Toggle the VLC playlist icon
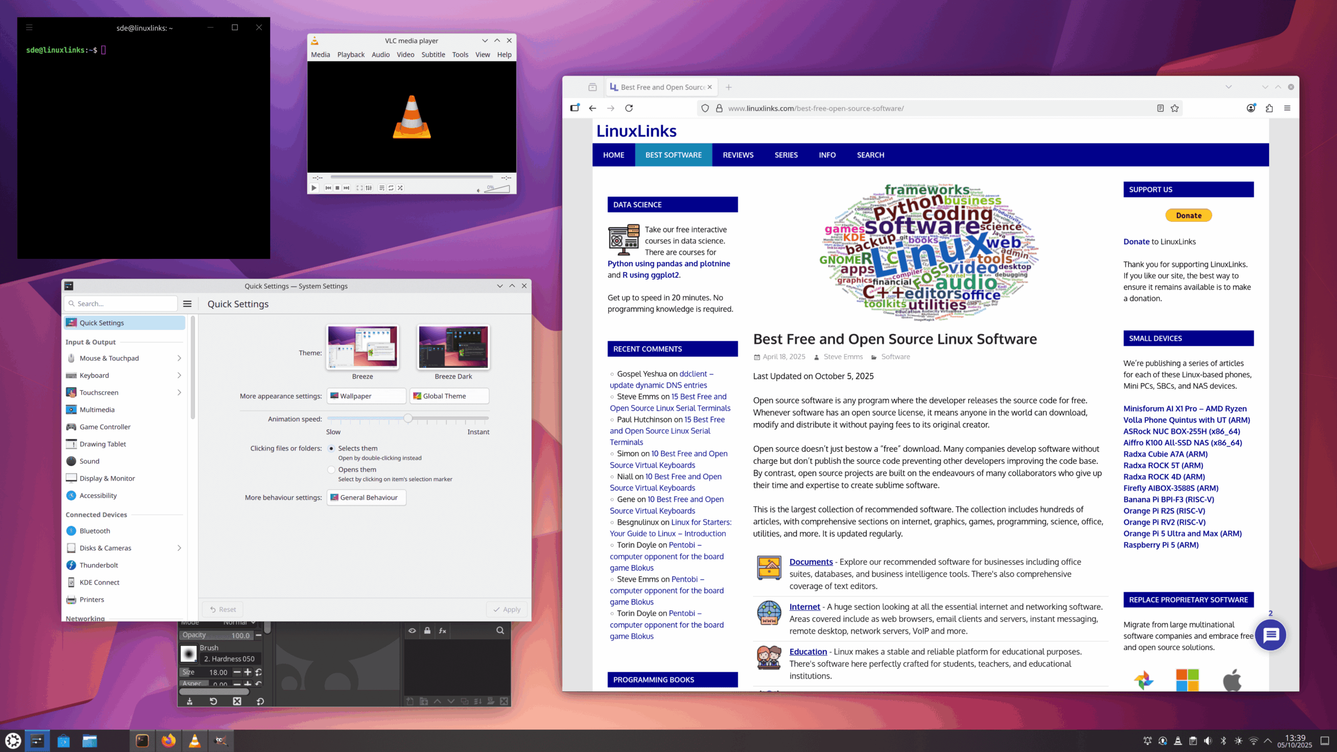 point(382,188)
